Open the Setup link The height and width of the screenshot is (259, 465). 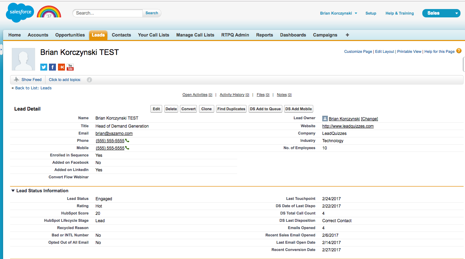[371, 13]
